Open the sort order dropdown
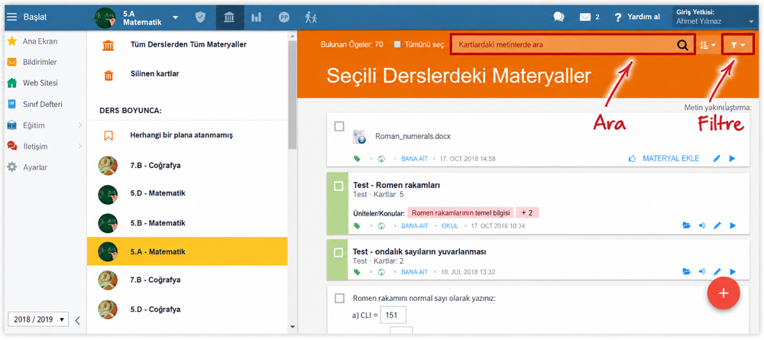This screenshot has width=764, height=340. [707, 45]
